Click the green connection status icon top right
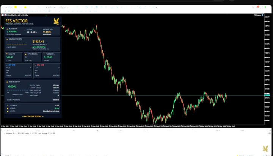 265,7
